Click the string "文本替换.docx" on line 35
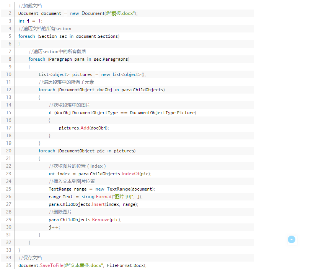The image size is (326, 270). coord(86,265)
